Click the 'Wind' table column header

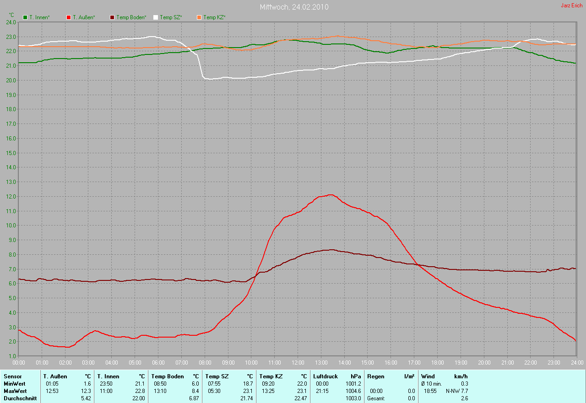point(428,376)
